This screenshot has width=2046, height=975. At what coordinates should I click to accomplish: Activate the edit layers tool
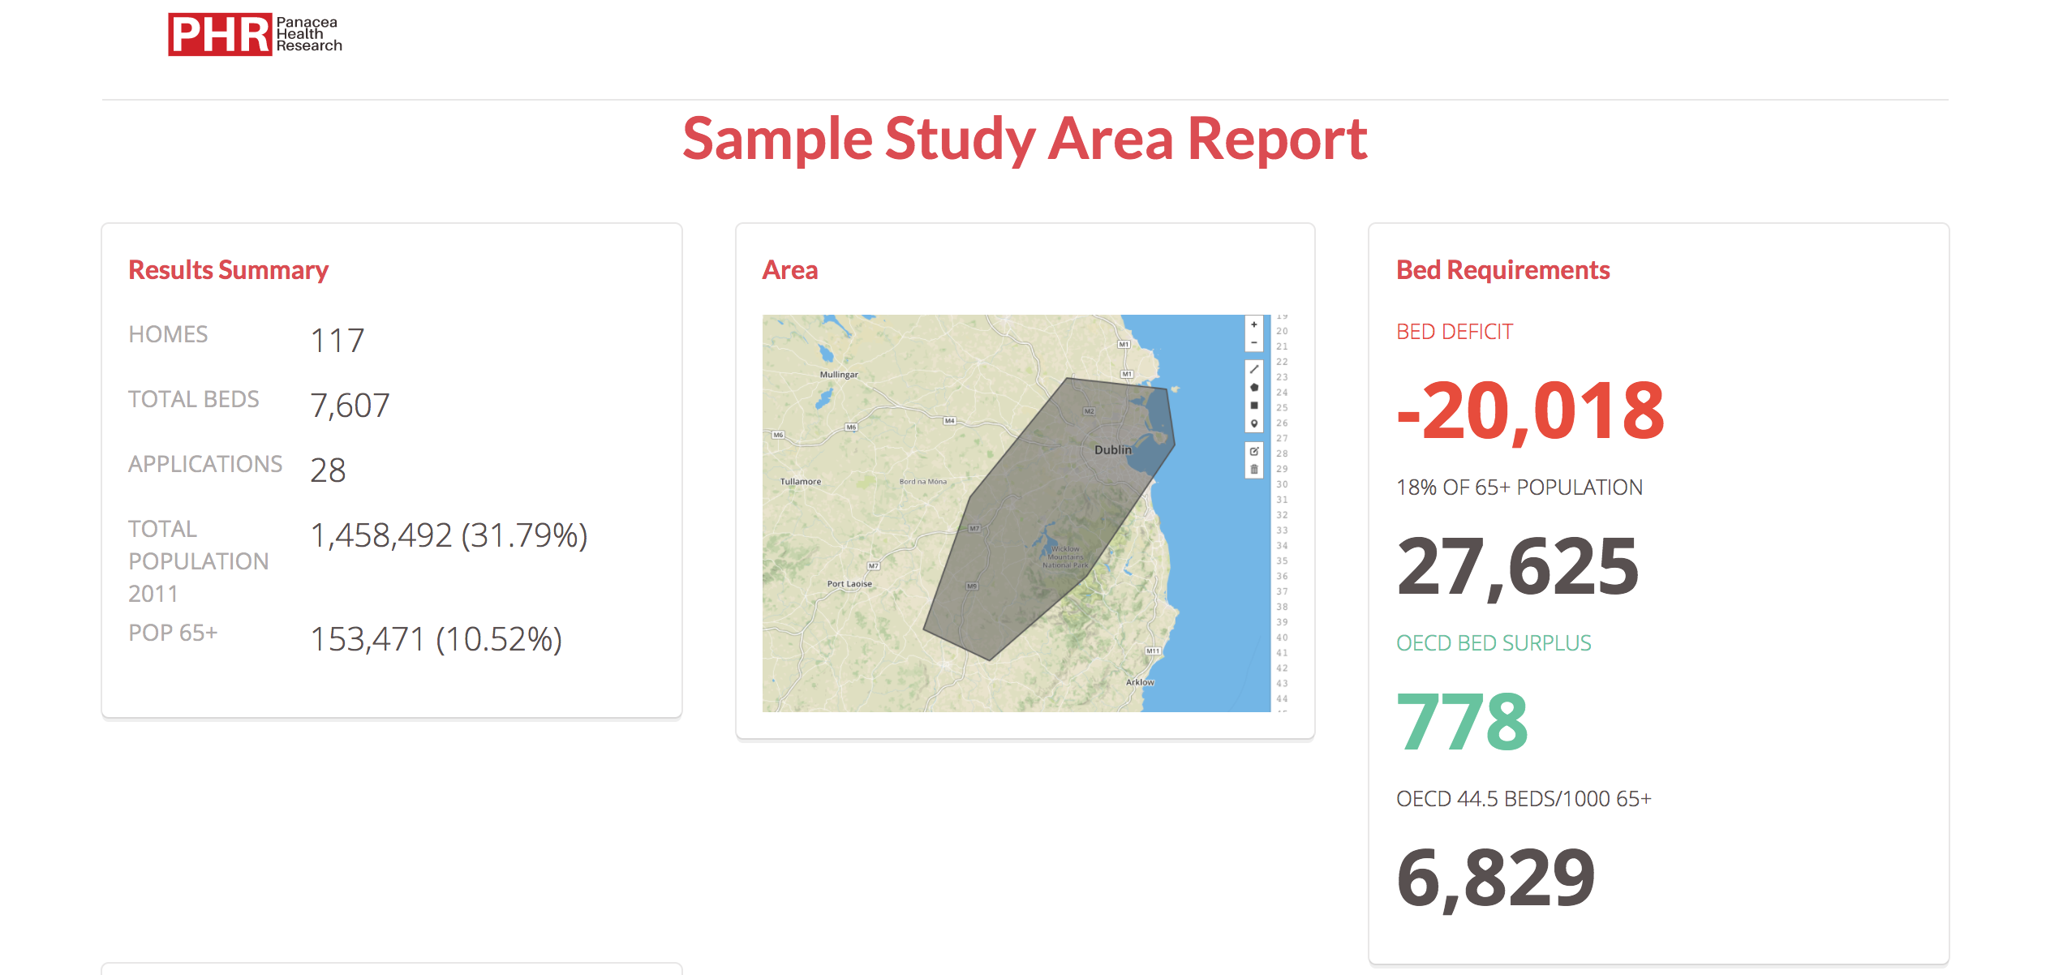click(x=1253, y=451)
